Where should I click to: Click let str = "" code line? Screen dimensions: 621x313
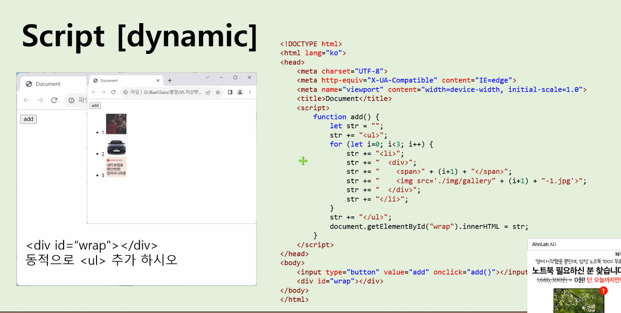point(357,126)
